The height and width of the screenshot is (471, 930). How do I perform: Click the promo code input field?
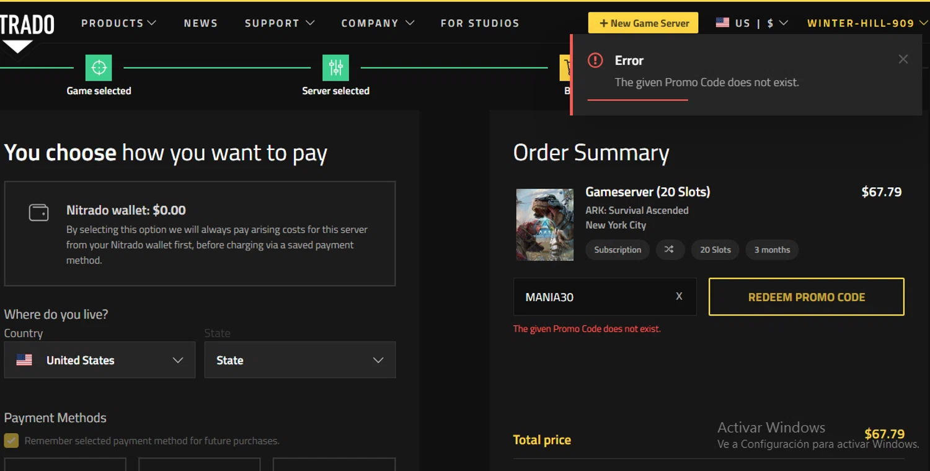(x=604, y=297)
